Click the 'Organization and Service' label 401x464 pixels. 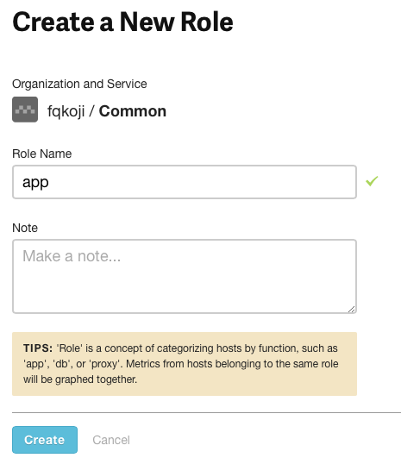(79, 84)
